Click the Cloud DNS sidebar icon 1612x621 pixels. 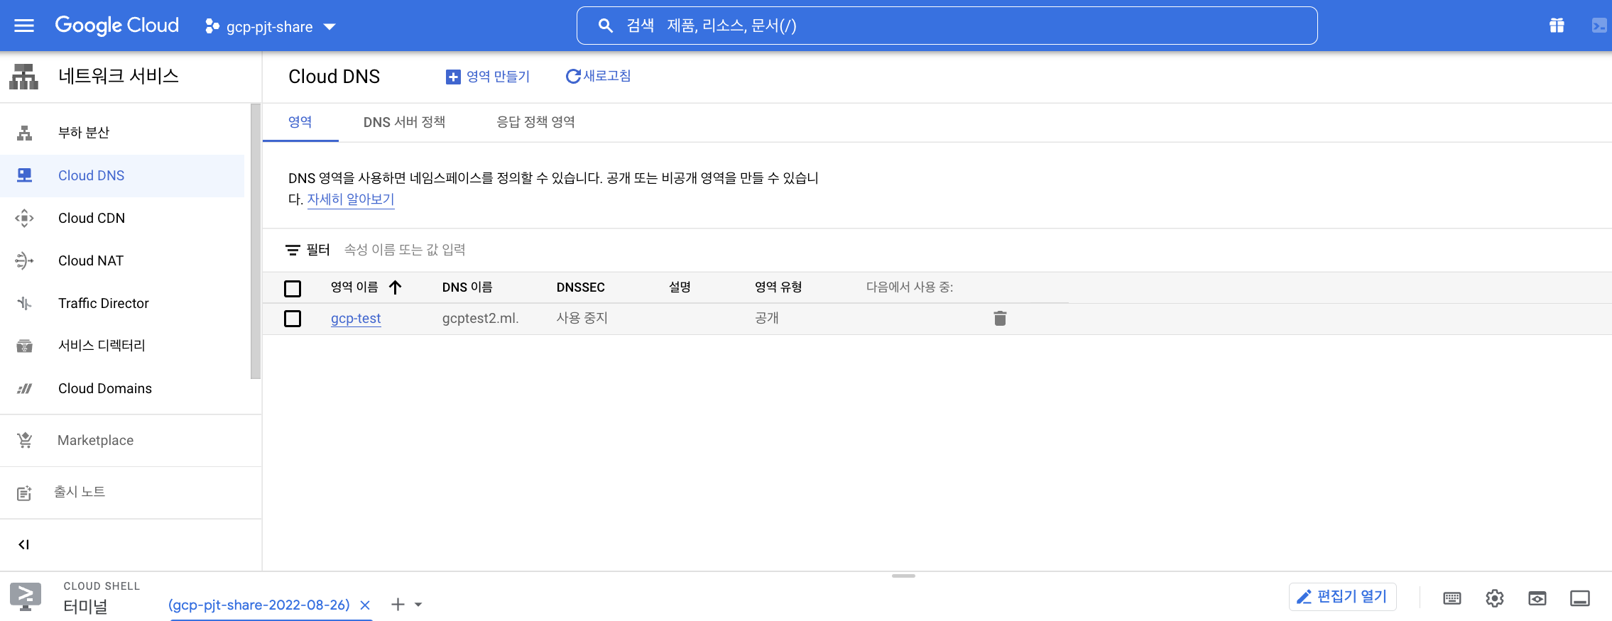(x=25, y=175)
